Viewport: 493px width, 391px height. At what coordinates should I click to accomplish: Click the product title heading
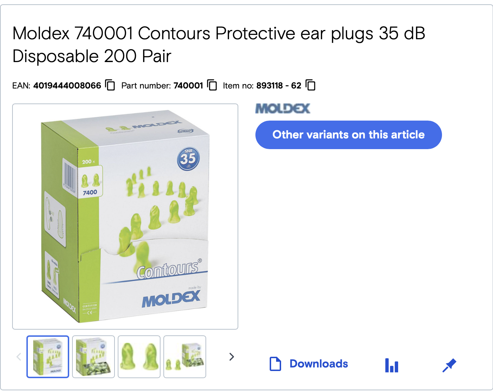pos(219,45)
